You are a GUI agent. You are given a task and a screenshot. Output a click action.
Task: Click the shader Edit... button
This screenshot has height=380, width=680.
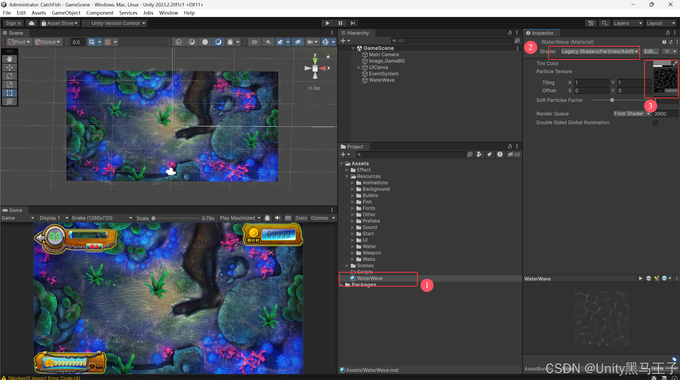[x=651, y=51]
